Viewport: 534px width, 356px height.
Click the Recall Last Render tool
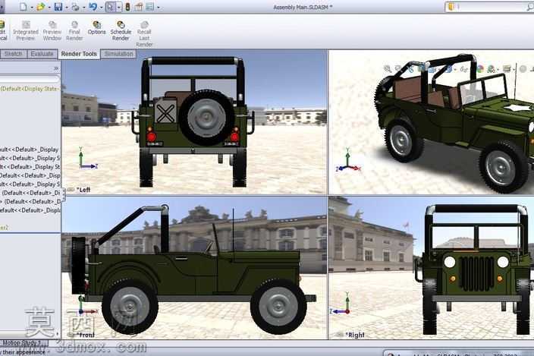[x=144, y=33]
